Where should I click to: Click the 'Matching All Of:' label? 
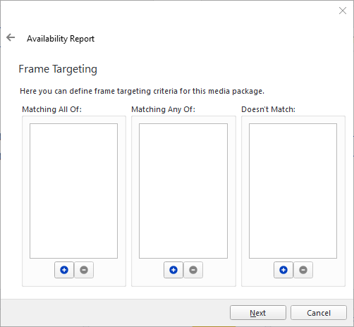click(51, 109)
